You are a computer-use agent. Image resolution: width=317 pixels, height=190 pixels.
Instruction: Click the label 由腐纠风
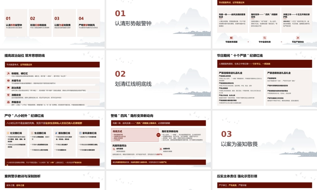pyautogui.click(x=167, y=149)
